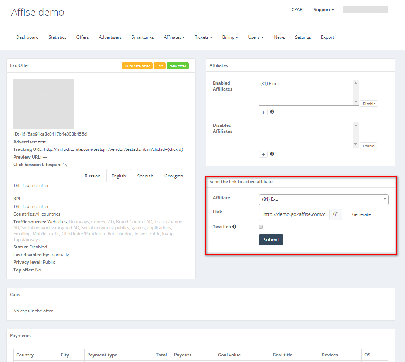This screenshot has width=405, height=362.
Task: Expand the Affiliates menu in navigation
Action: pyautogui.click(x=174, y=37)
